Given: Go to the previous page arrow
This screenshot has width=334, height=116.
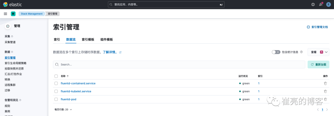Looking at the screenshot, I should click(x=318, y=110).
